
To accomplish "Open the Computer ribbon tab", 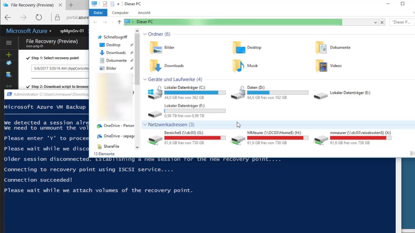I will point(120,13).
